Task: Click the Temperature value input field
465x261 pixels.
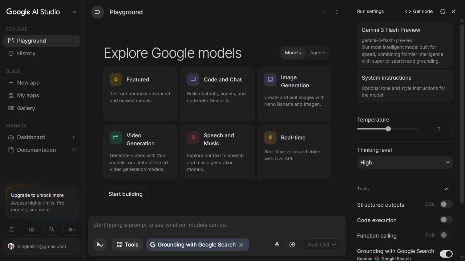Action: [x=443, y=129]
